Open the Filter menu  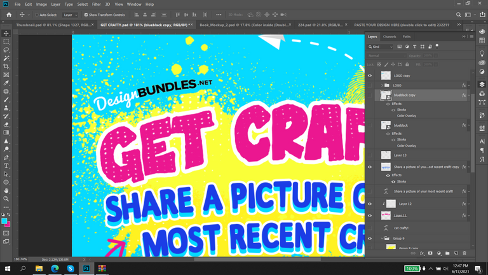point(96,4)
